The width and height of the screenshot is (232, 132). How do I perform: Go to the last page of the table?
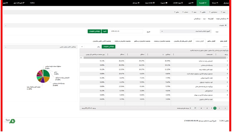point(201,108)
